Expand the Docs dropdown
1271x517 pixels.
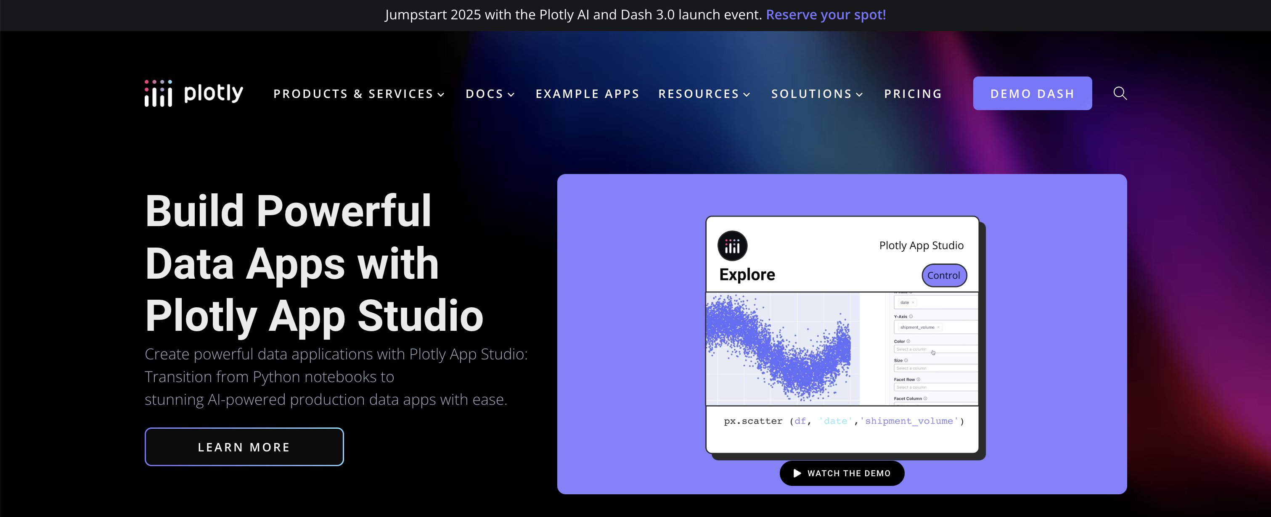pos(490,94)
